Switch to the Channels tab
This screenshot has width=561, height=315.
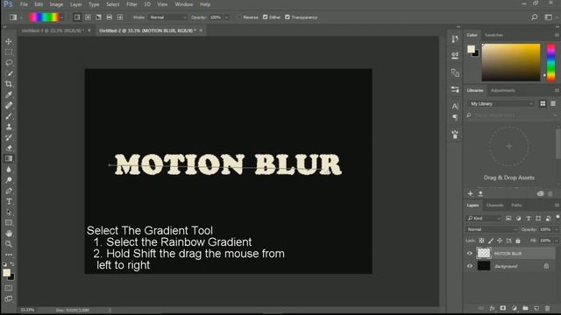[494, 206]
